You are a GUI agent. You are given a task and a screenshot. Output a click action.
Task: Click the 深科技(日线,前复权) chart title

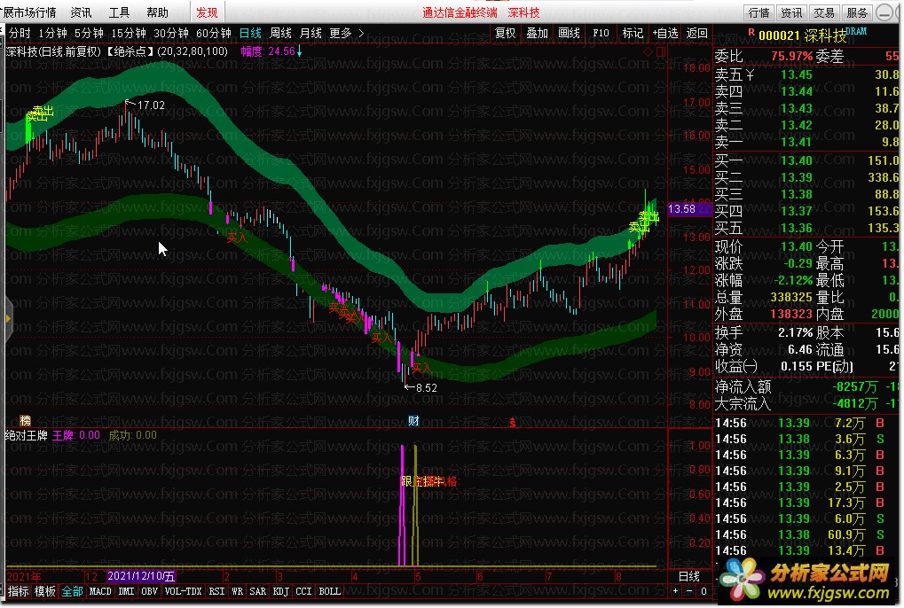53,51
